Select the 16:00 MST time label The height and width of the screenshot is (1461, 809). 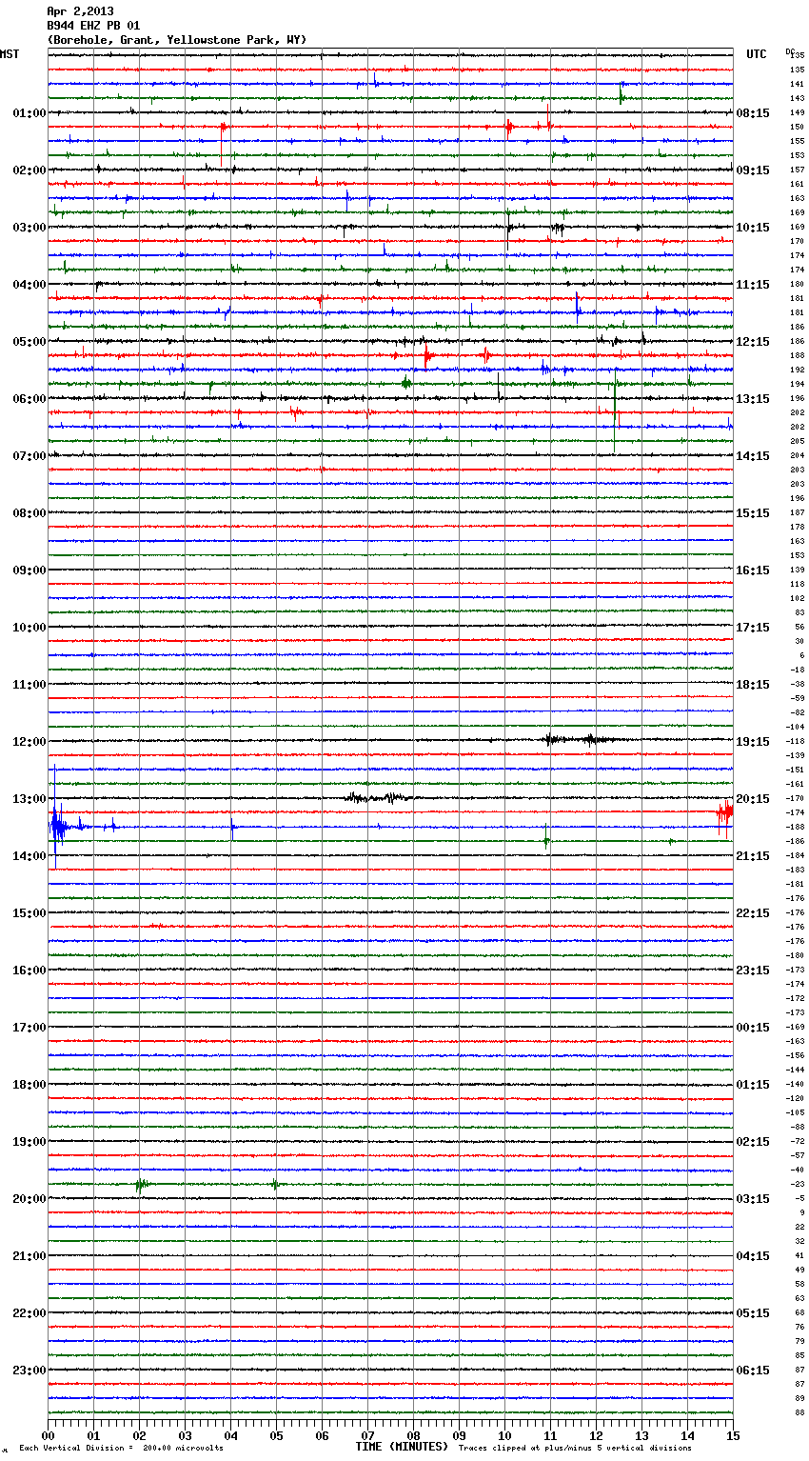[30, 971]
